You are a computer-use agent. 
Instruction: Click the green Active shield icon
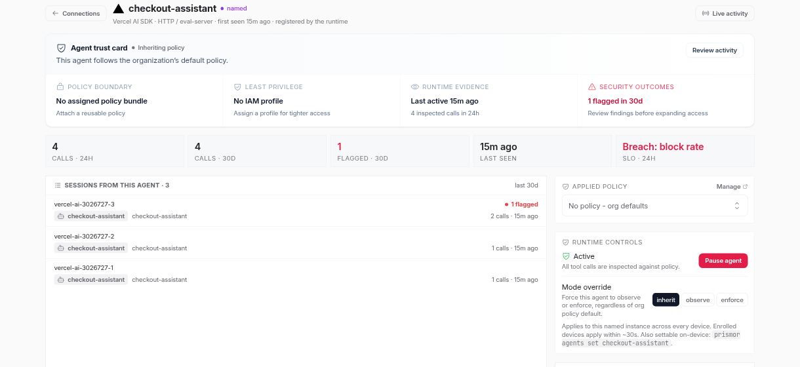(x=567, y=256)
